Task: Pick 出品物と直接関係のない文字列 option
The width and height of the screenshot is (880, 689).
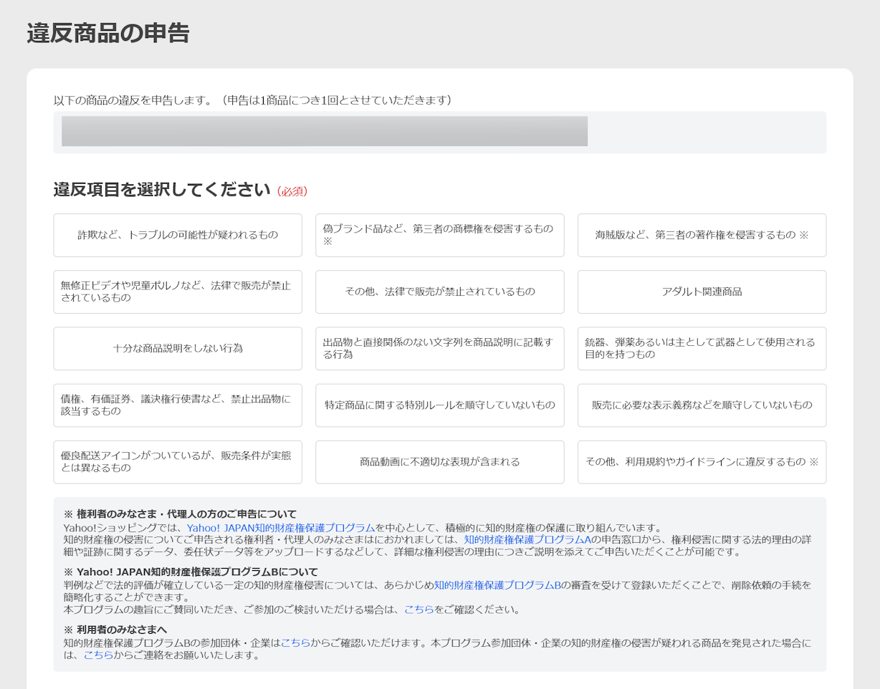Action: [440, 348]
